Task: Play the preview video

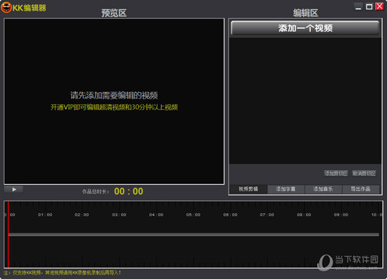Action: point(14,189)
